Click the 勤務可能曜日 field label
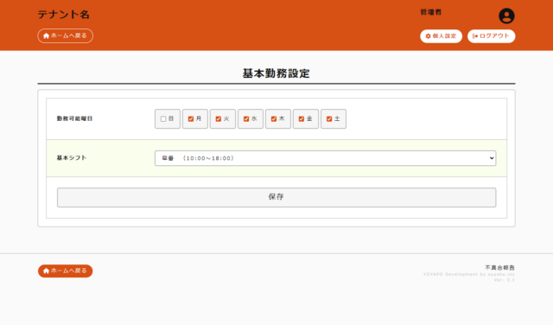553x325 pixels. tap(74, 118)
